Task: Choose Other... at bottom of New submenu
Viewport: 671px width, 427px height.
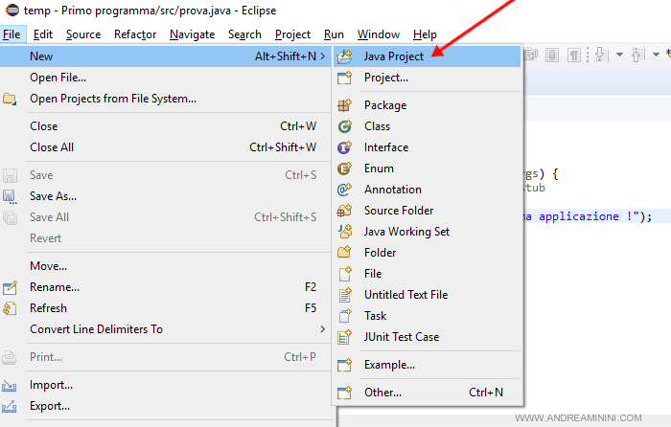Action: point(382,393)
